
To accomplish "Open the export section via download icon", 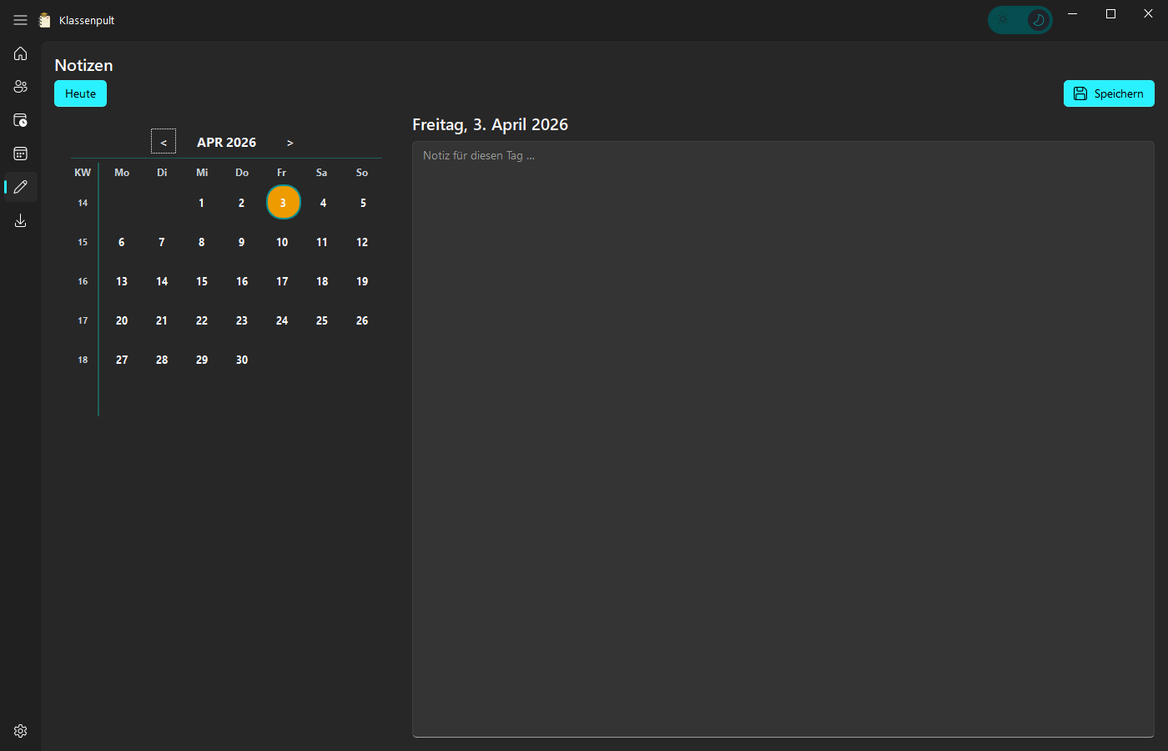I will pyautogui.click(x=20, y=220).
